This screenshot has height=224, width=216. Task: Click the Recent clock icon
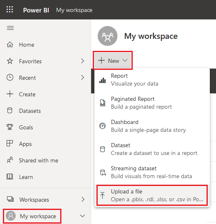pos(10,77)
